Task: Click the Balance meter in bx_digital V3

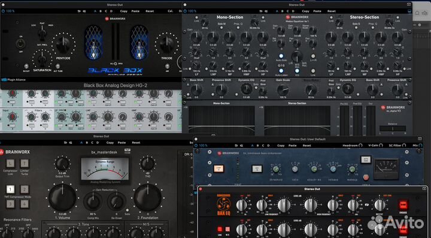Action: point(393,128)
